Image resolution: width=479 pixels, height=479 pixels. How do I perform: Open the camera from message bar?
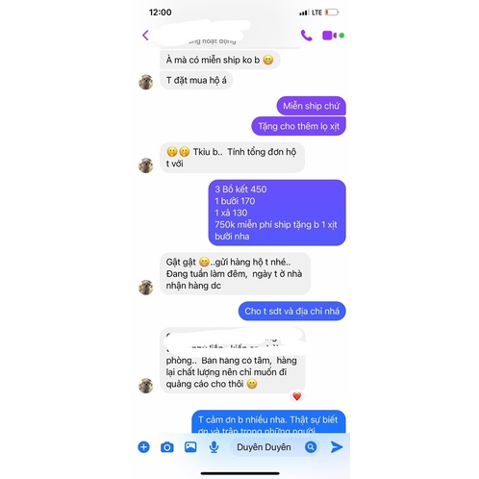pos(167,447)
